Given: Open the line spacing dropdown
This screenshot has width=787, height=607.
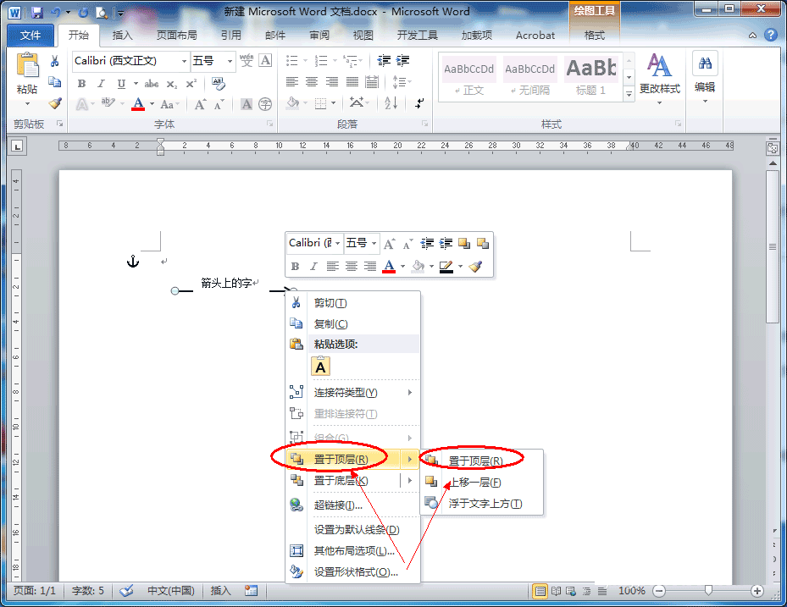Looking at the screenshot, I should click(401, 82).
